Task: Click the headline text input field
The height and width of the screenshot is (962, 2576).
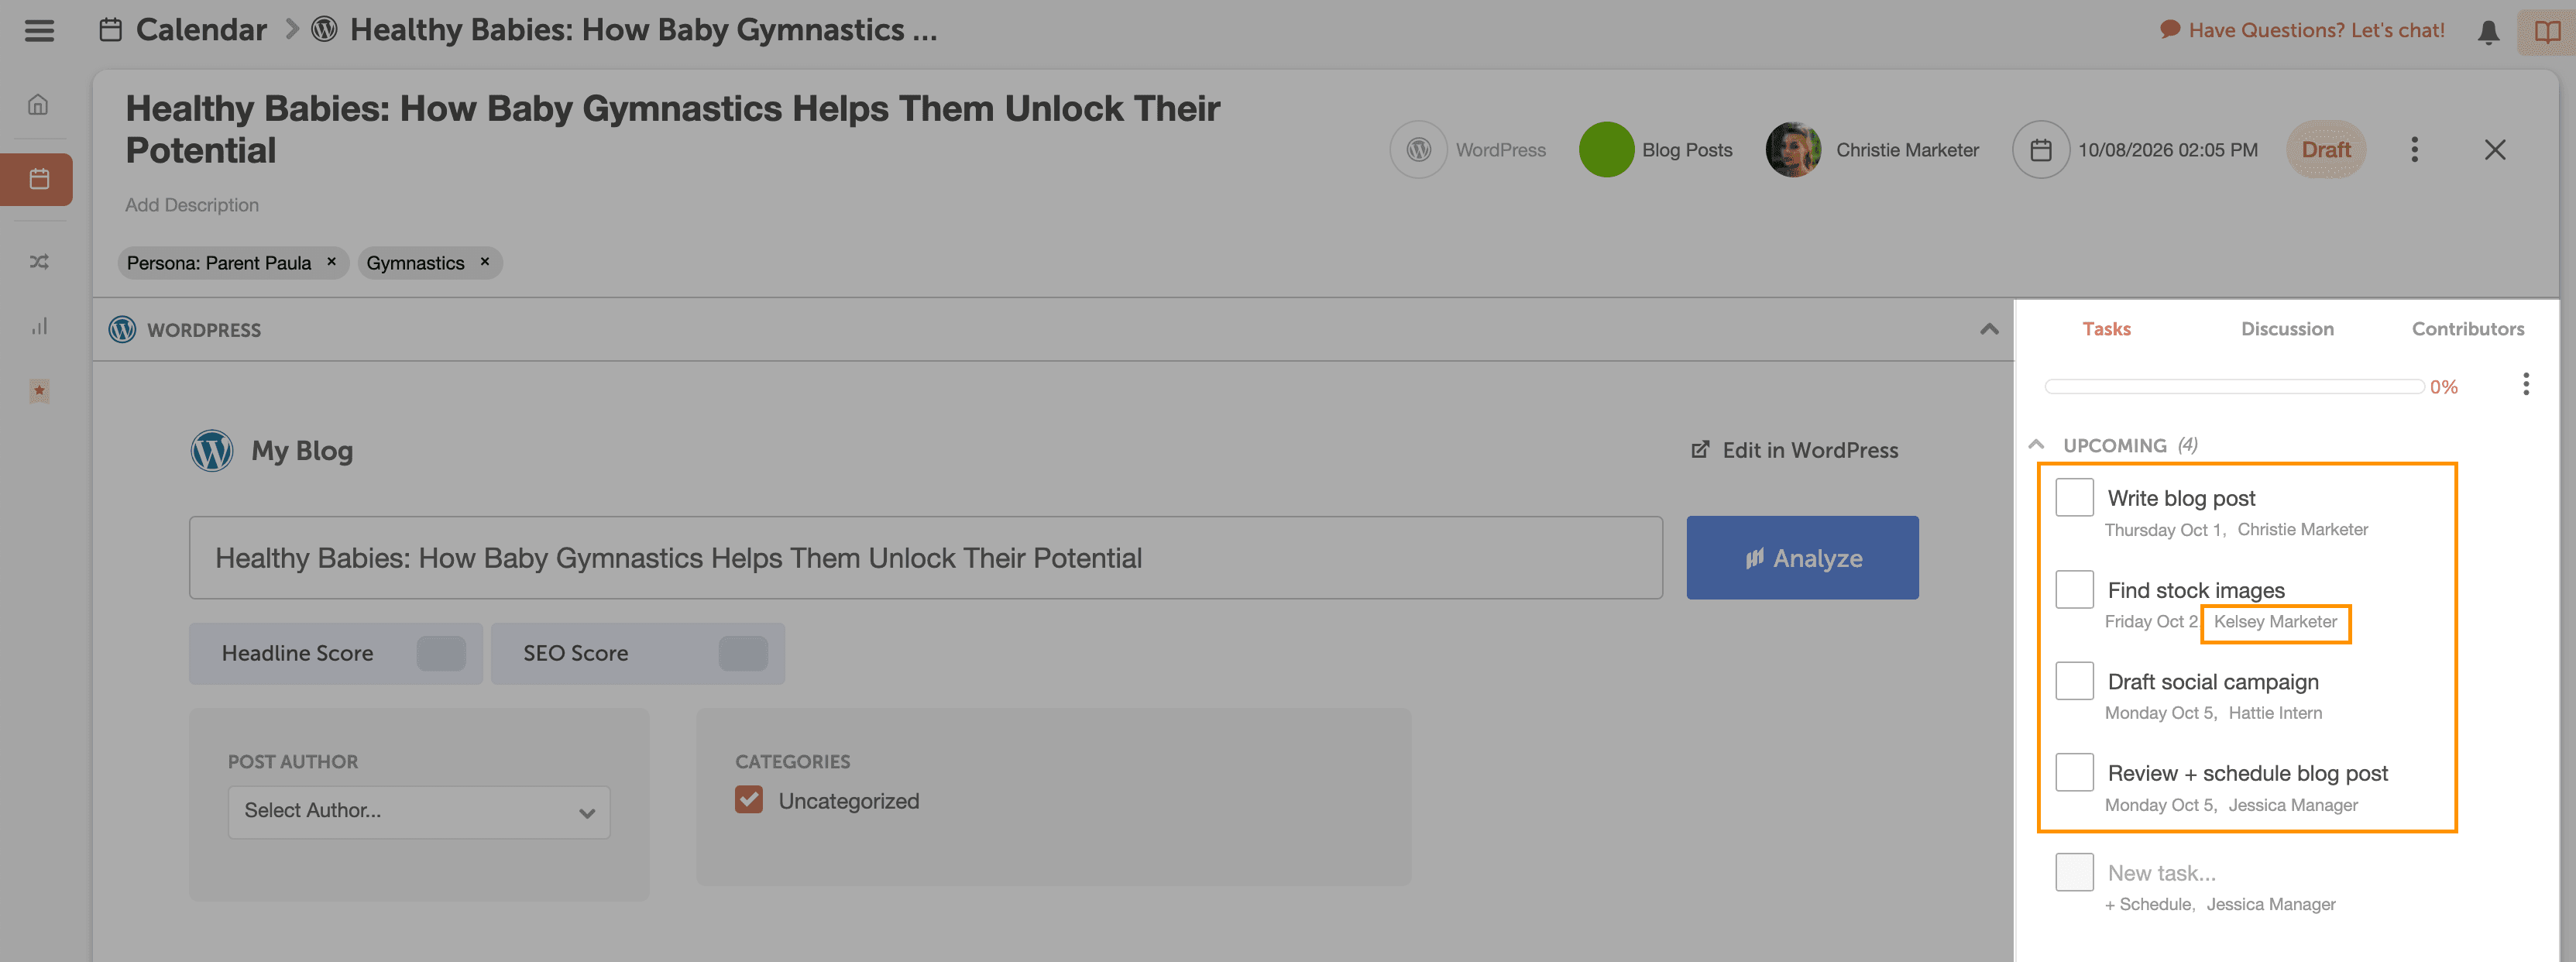Action: click(x=924, y=558)
